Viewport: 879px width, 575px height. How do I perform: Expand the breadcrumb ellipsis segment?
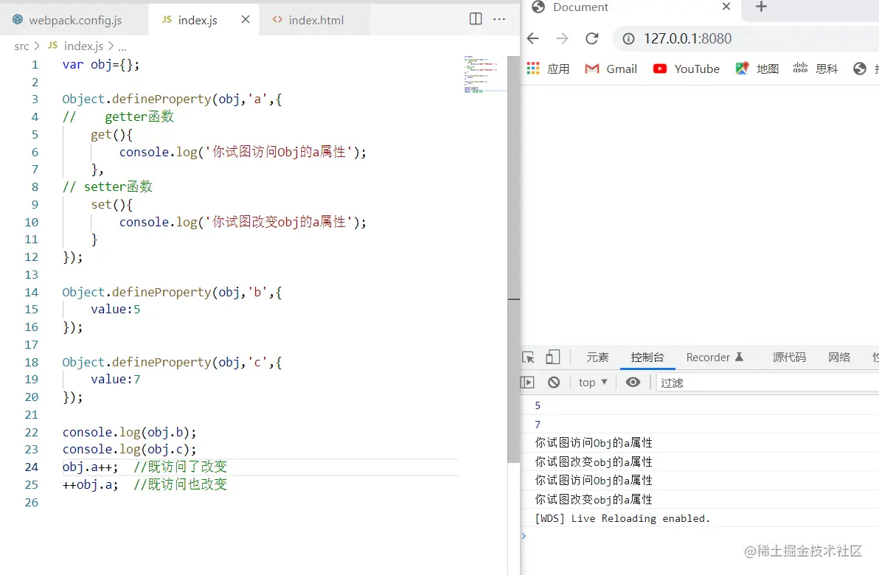coord(122,46)
